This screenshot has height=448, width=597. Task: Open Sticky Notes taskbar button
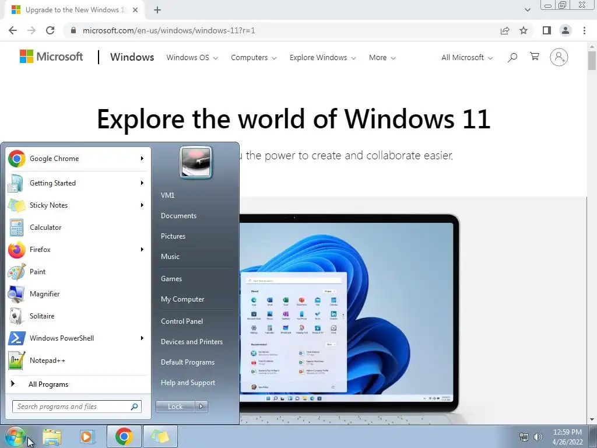[160, 436]
